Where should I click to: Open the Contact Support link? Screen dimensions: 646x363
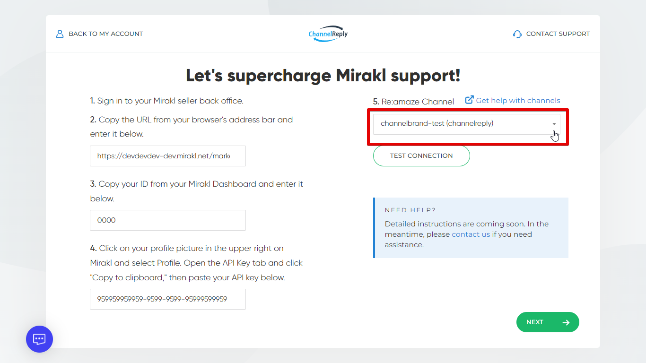[x=558, y=34]
